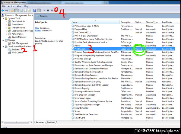
Task: Select Local Users and Groups node
Action: click(x=22, y=31)
